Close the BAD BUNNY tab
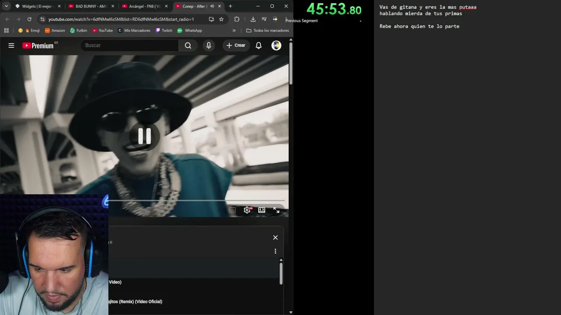561x315 pixels. pos(113,6)
